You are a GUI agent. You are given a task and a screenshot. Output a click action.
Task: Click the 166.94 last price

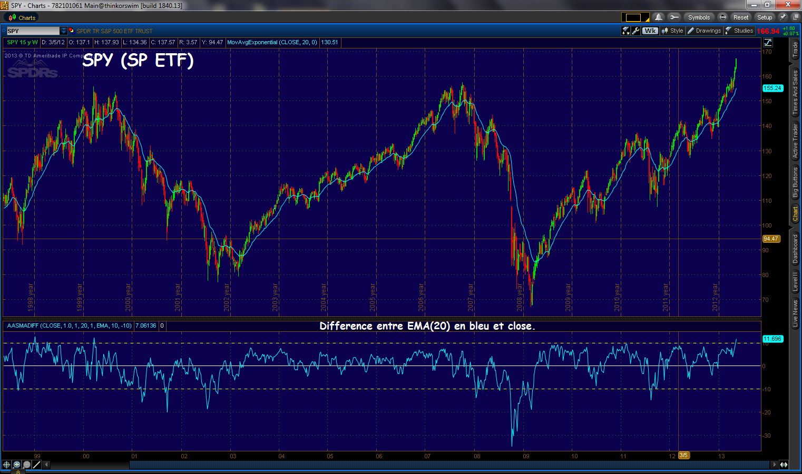coord(768,31)
